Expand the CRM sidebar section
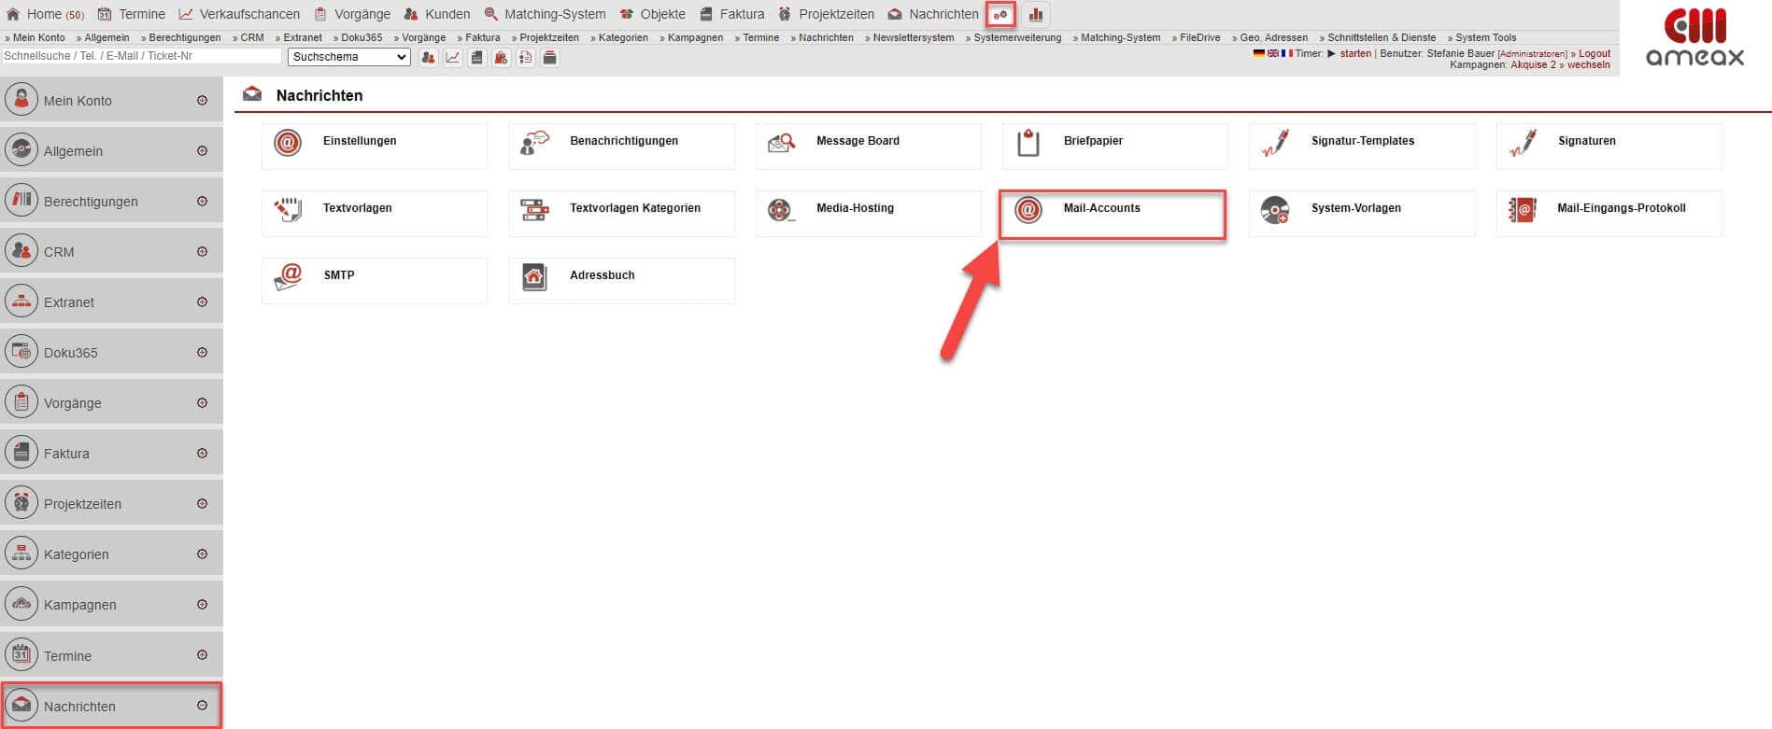This screenshot has height=729, width=1772. 202,252
